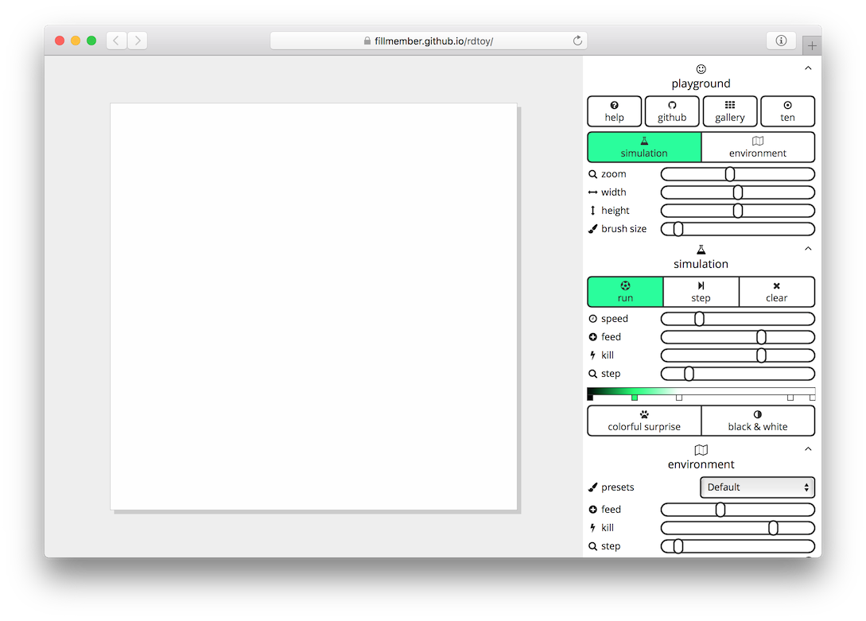
Task: Go forward with browser forward arrow
Action: pyautogui.click(x=138, y=41)
